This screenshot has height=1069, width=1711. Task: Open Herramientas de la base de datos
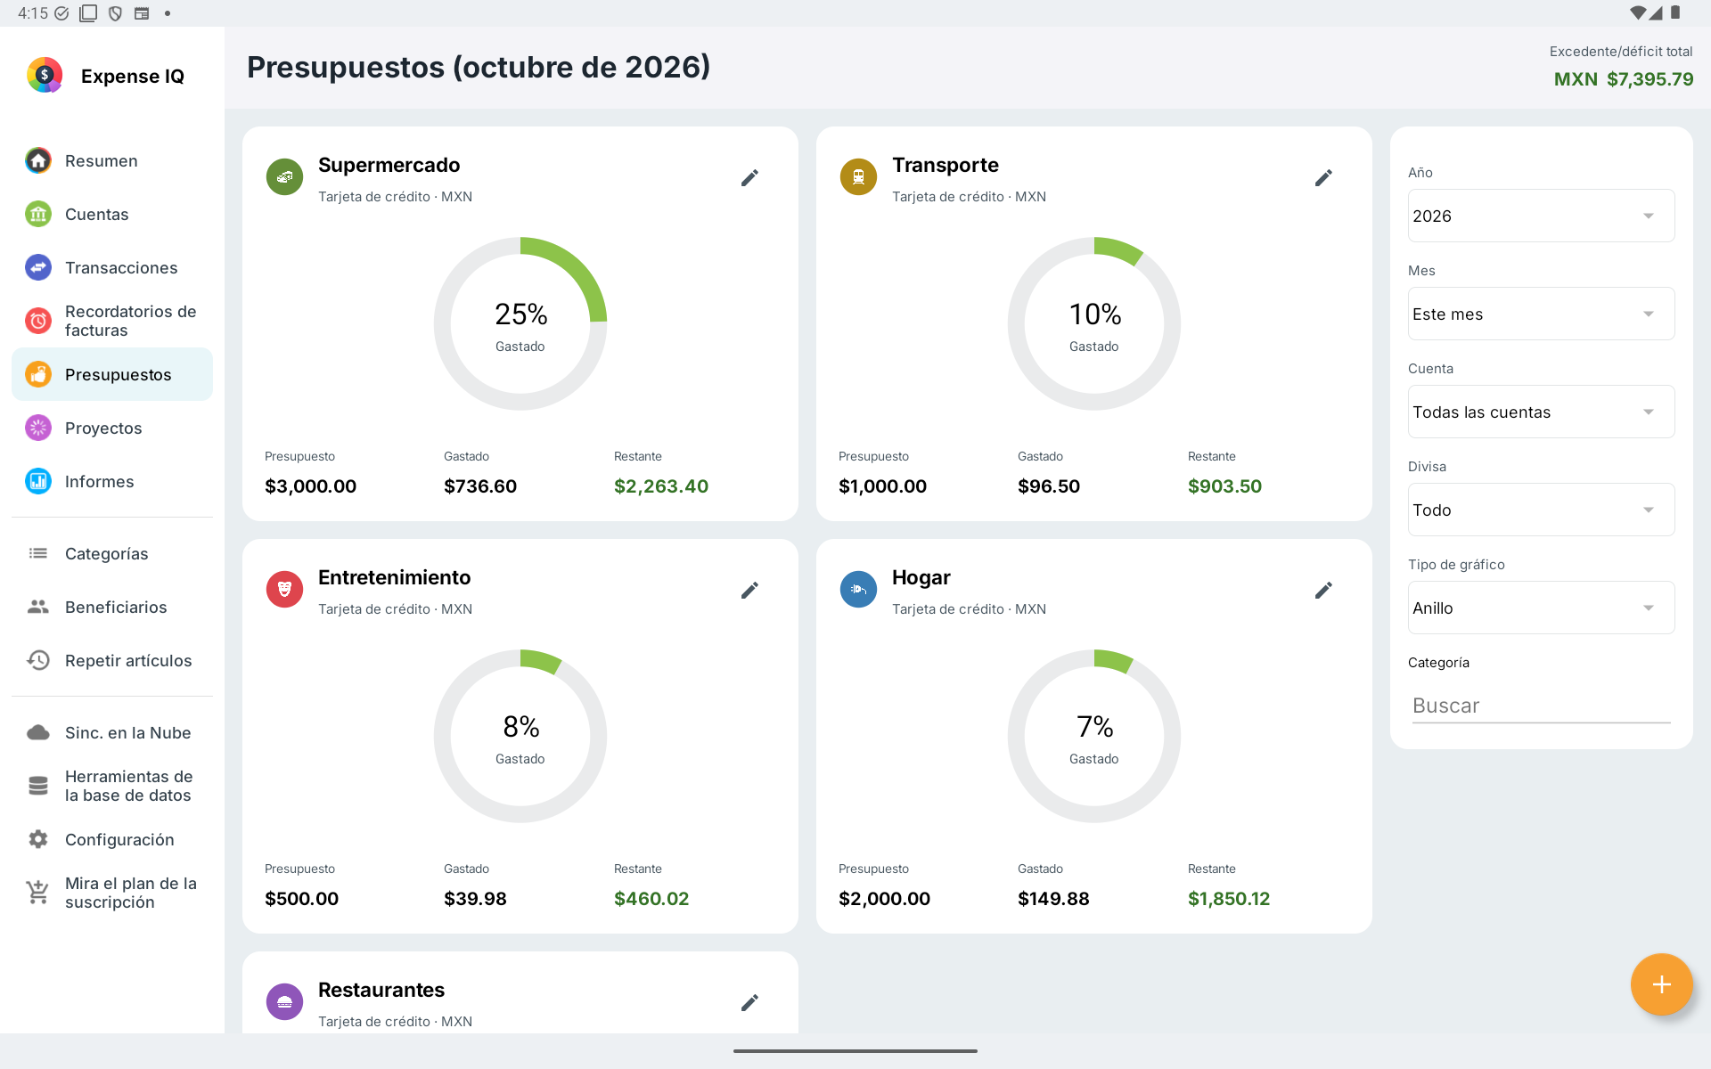click(x=112, y=787)
